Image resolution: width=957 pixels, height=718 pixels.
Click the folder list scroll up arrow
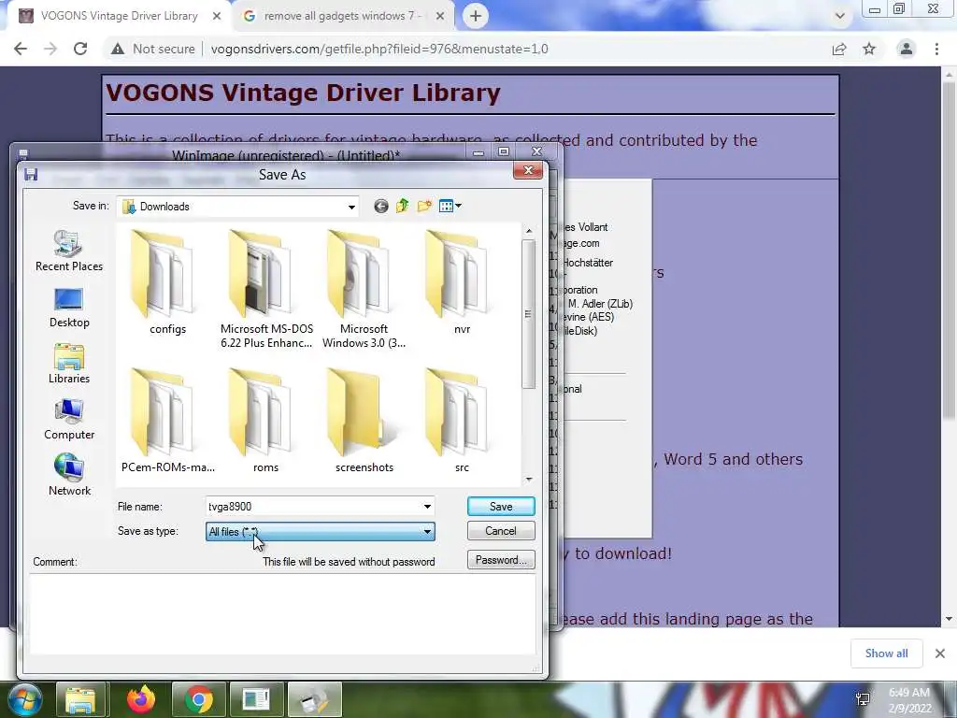[529, 232]
